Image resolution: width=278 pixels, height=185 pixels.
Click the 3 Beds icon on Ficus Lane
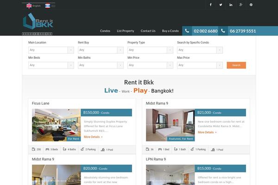pos(47,149)
